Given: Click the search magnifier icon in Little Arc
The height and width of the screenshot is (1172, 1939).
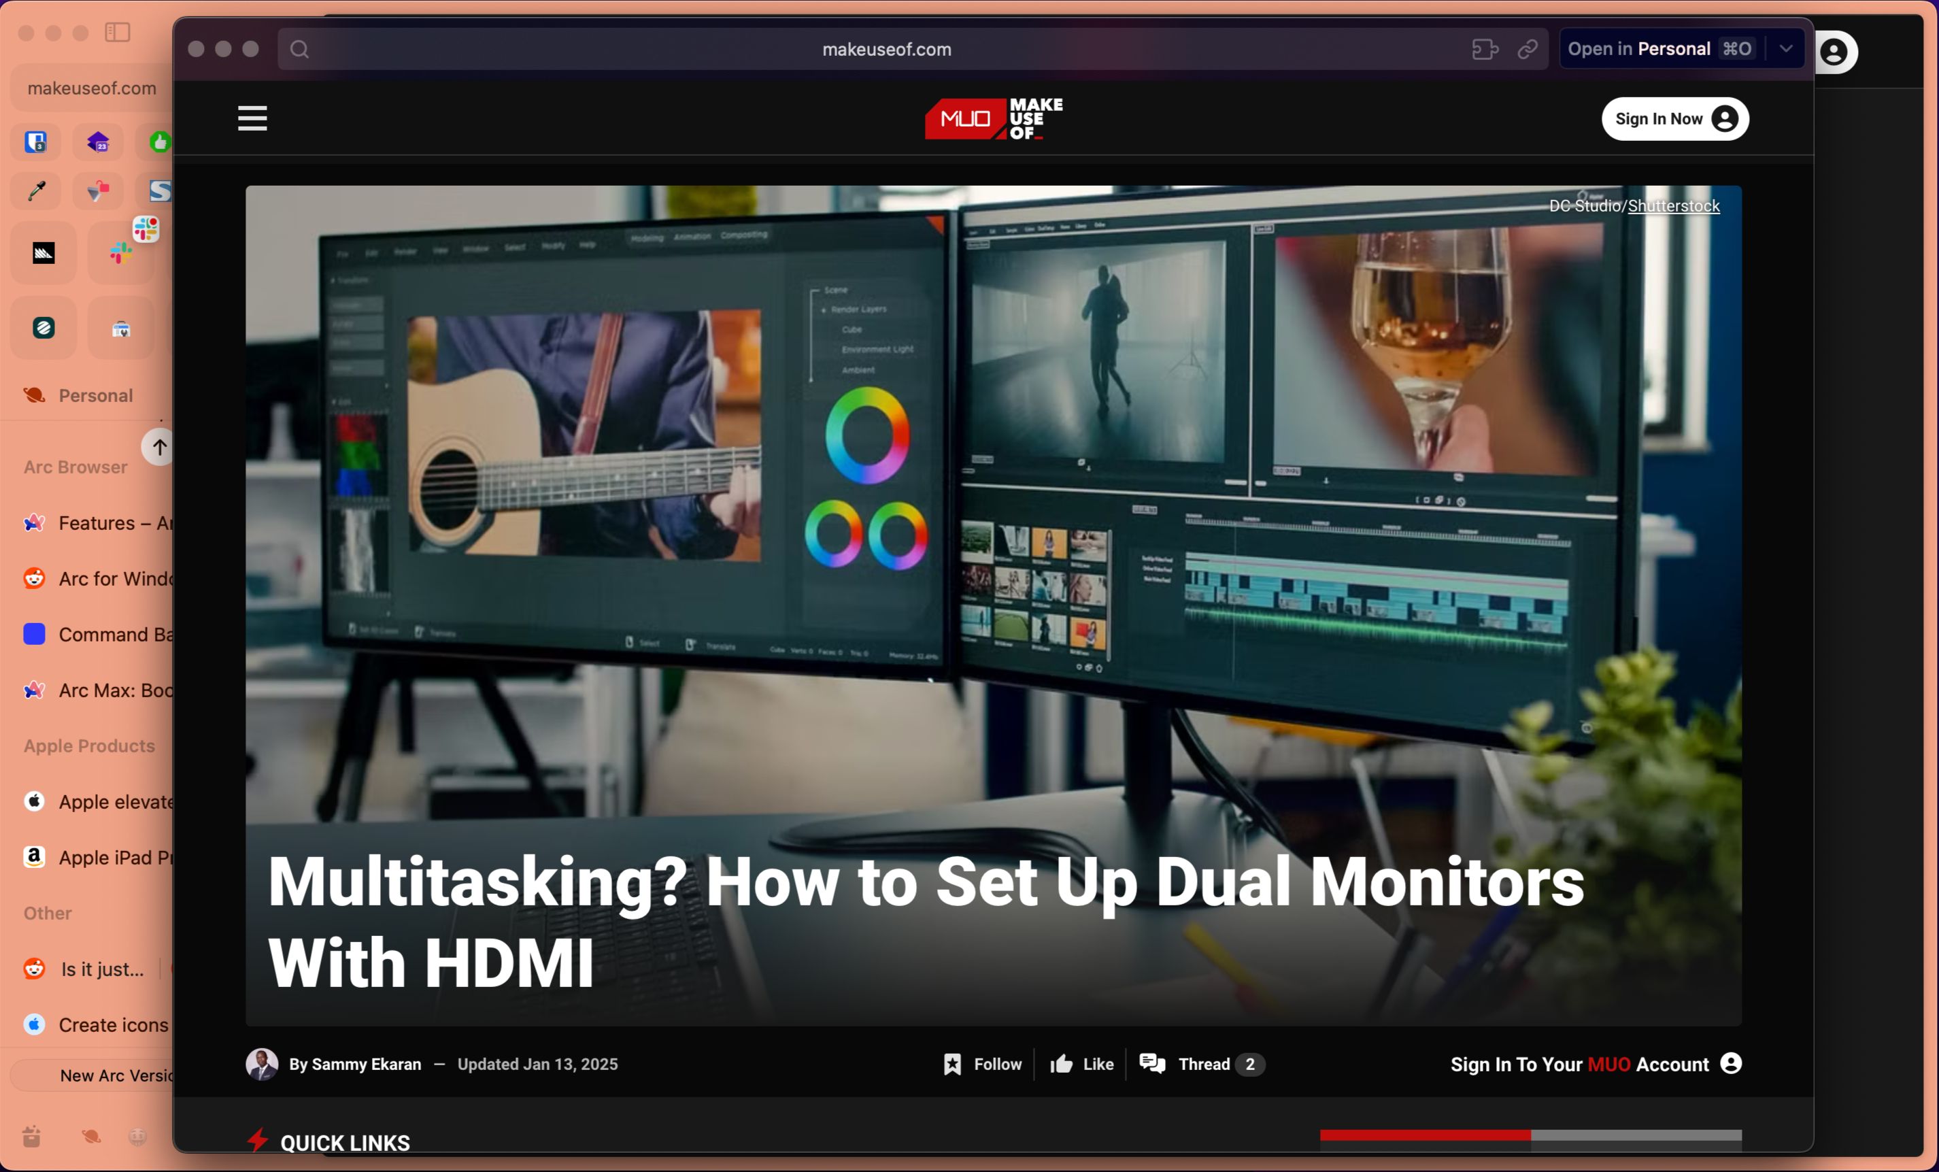Looking at the screenshot, I should 299,49.
